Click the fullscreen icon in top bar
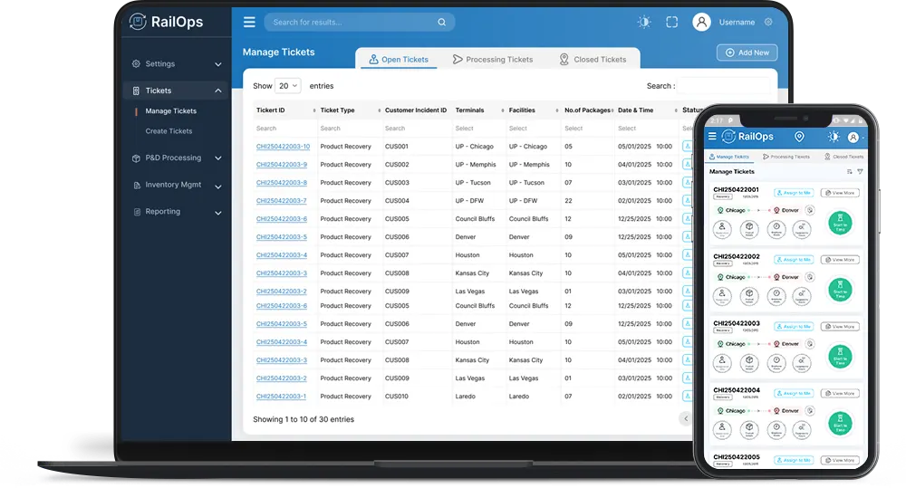Image resolution: width=906 pixels, height=488 pixels. 671,22
